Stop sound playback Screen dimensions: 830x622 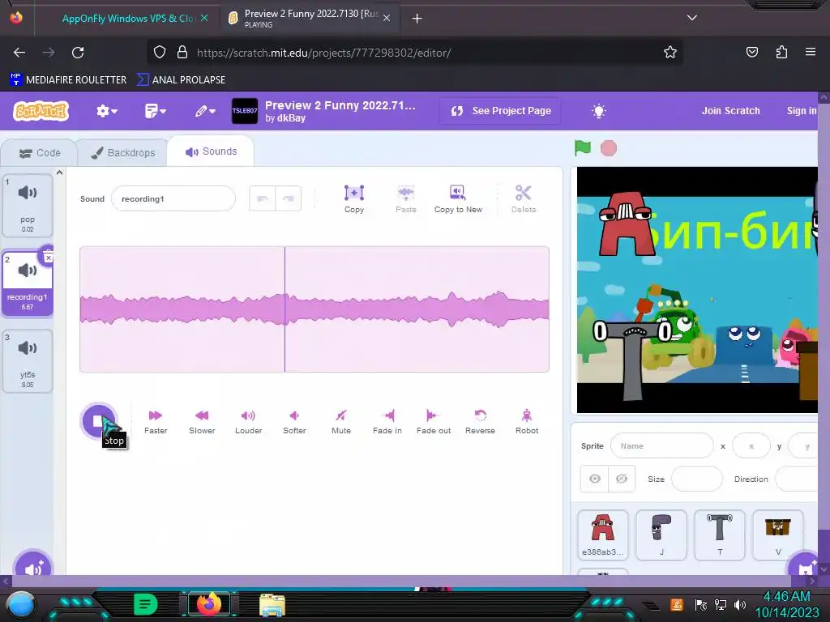[x=98, y=420]
